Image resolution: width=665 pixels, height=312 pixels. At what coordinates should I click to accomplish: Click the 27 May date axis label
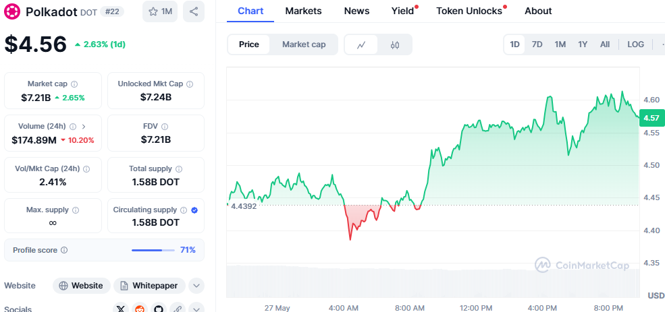(x=277, y=308)
